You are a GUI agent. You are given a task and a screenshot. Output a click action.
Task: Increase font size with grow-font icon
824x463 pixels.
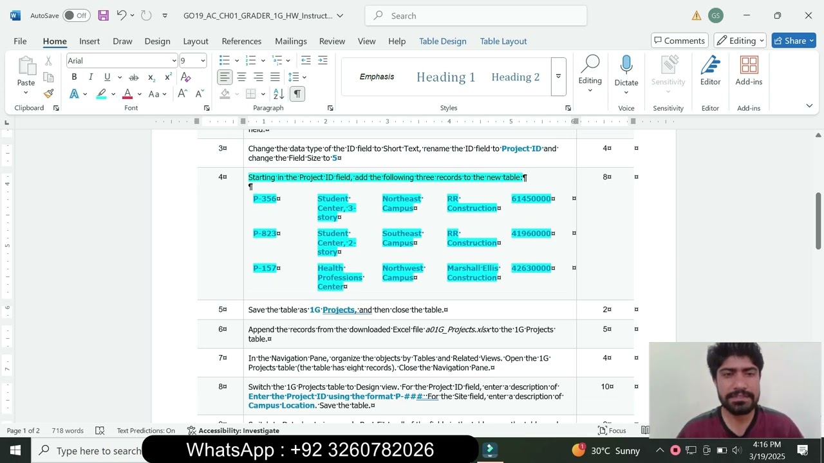pyautogui.click(x=182, y=94)
